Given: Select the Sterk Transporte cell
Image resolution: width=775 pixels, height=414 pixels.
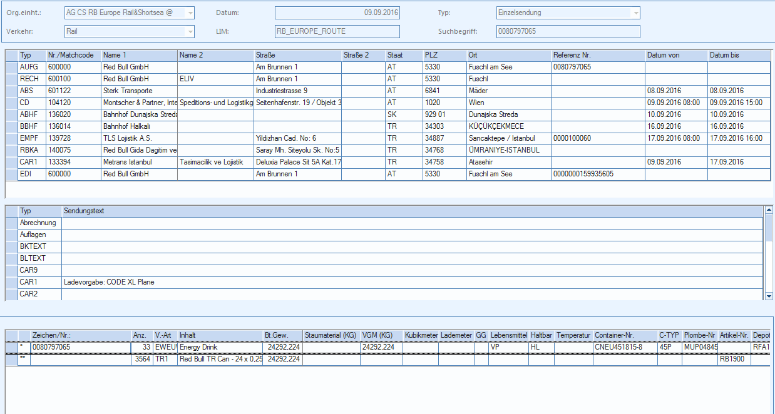Looking at the screenshot, I should click(139, 91).
